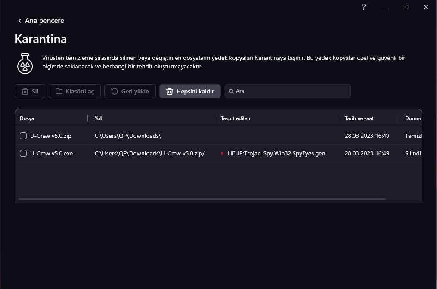Sort by the Tespit edilen column header

[x=236, y=118]
